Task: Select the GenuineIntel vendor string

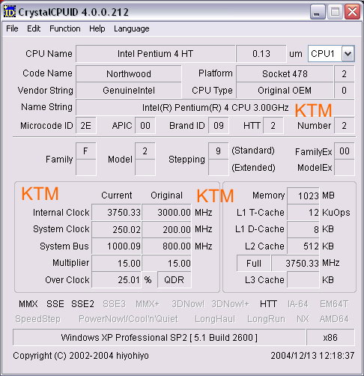Action: tap(129, 90)
